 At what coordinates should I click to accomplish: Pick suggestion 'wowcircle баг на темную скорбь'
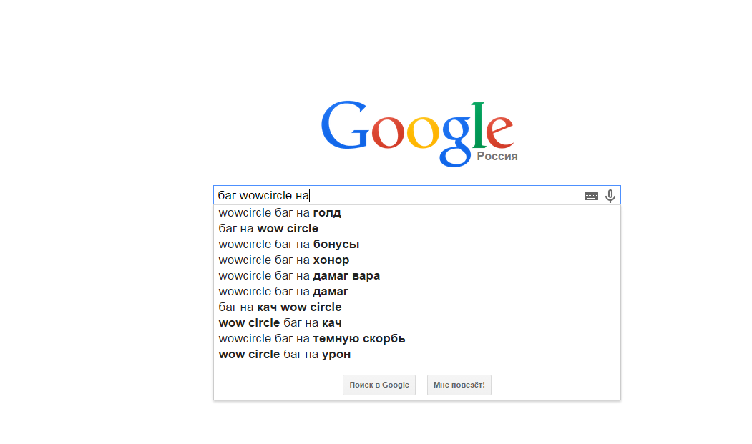pyautogui.click(x=416, y=338)
